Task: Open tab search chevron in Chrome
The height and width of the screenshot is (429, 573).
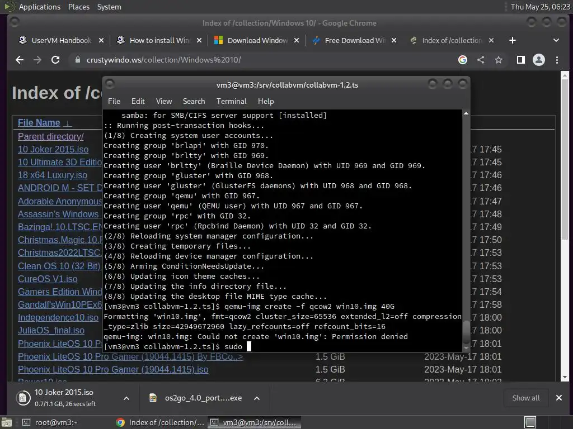Action: coord(556,40)
